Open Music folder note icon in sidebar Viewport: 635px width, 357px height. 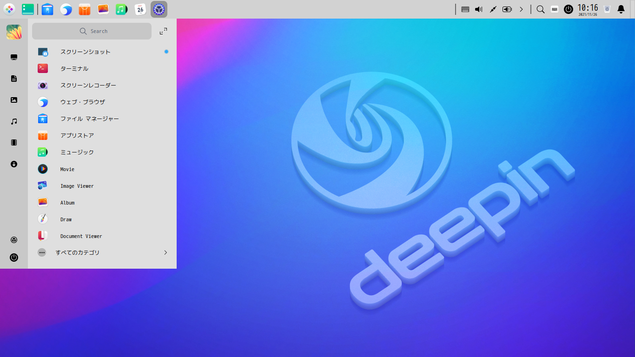pos(14,121)
